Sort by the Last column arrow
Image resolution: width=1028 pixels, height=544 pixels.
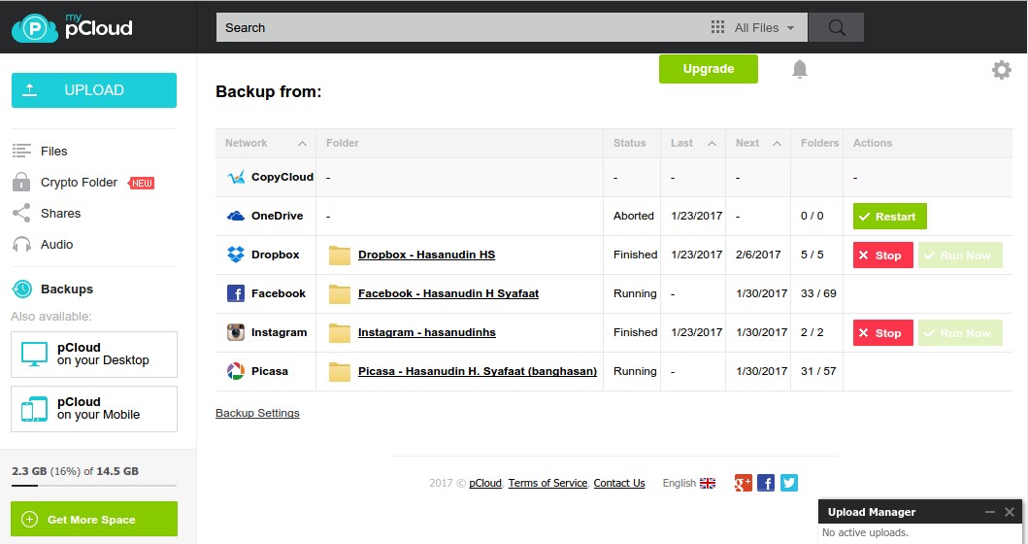[x=712, y=144]
